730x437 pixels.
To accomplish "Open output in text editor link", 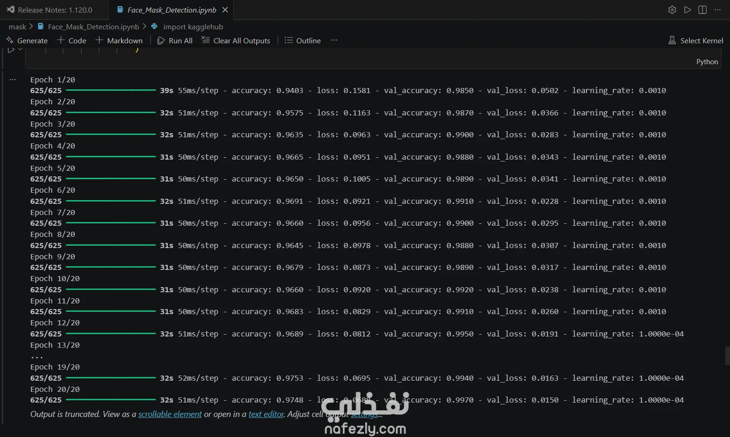I will tap(266, 414).
